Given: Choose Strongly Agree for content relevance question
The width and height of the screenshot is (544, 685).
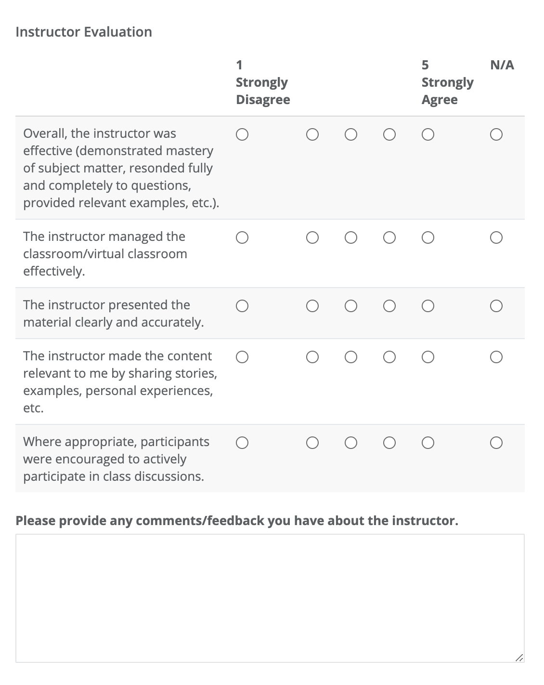Looking at the screenshot, I should pos(427,356).
